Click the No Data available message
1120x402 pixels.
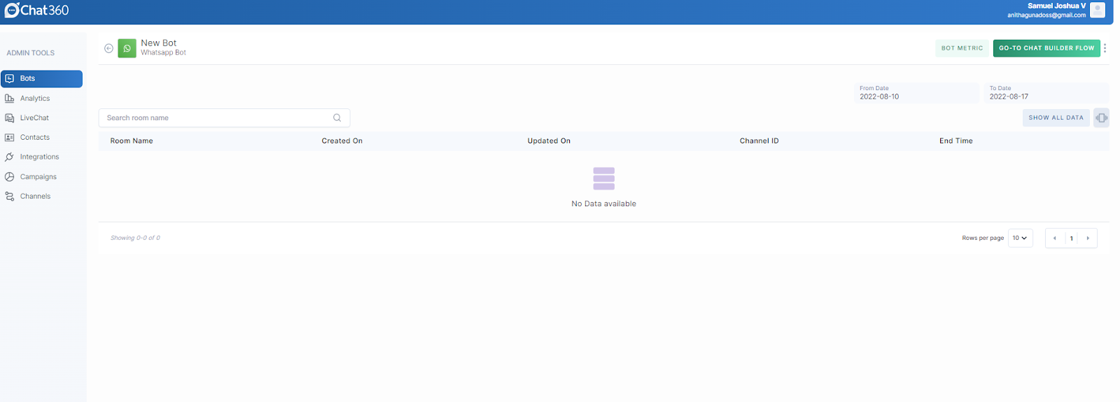pyautogui.click(x=603, y=204)
